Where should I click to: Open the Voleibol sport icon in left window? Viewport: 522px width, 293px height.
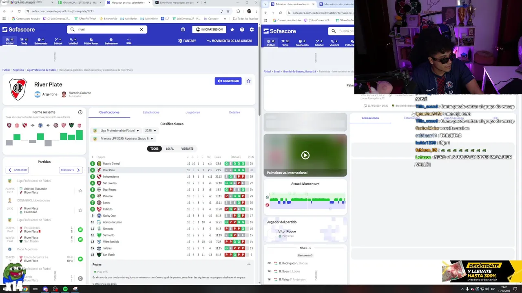tap(73, 41)
